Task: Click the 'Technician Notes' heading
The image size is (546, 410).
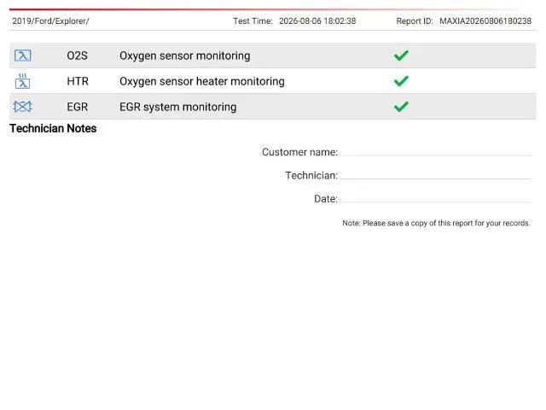Action: 53,128
